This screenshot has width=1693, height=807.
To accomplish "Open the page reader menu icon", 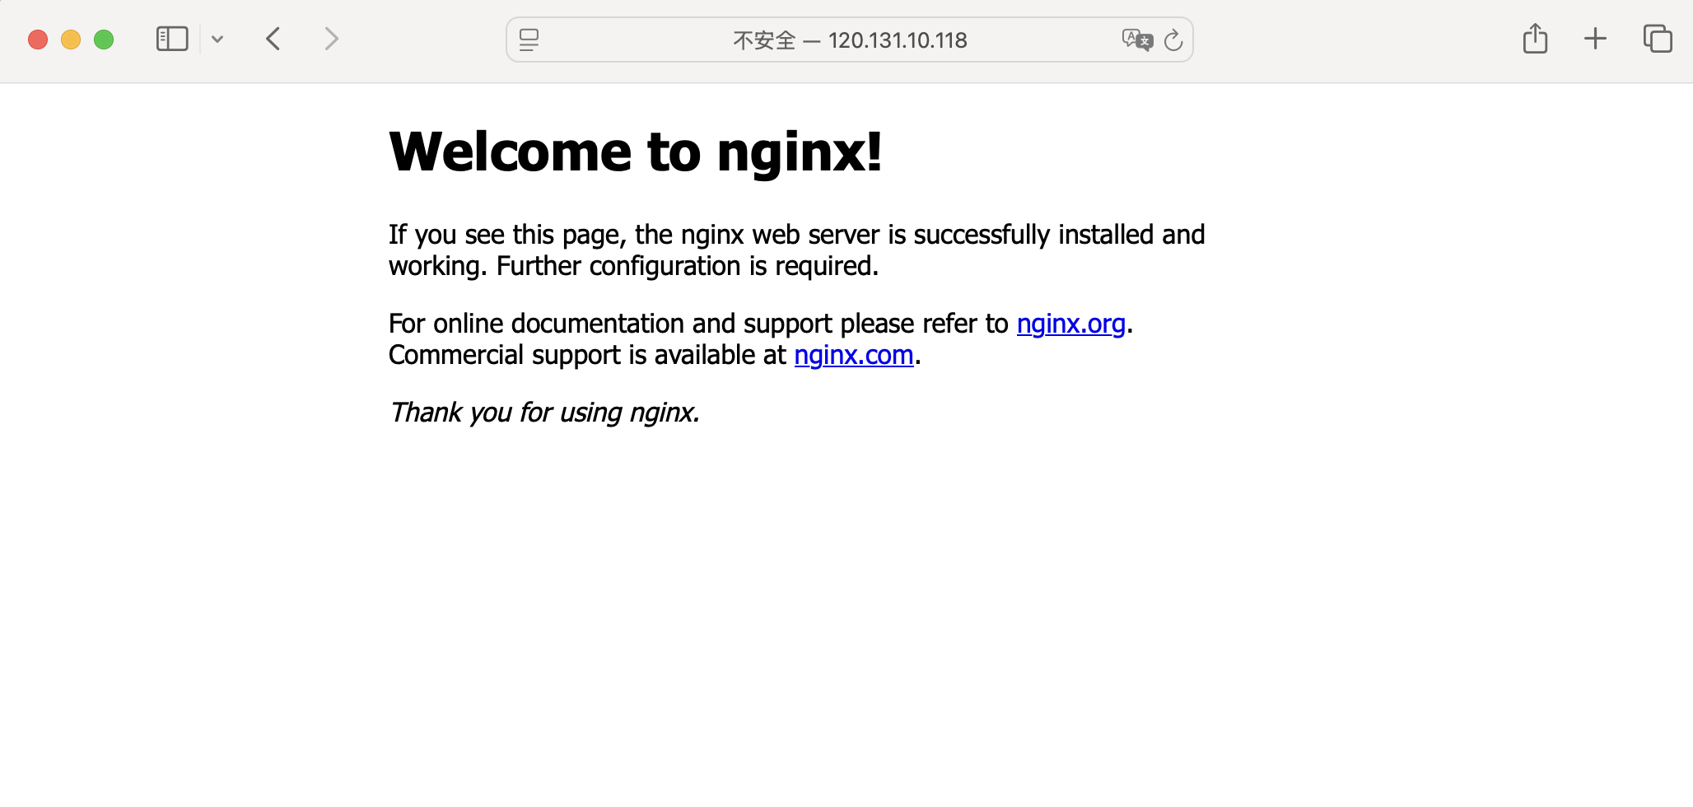I will coord(529,40).
